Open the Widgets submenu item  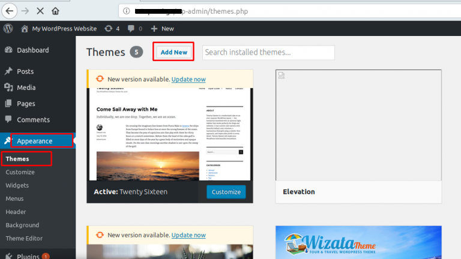pos(17,185)
